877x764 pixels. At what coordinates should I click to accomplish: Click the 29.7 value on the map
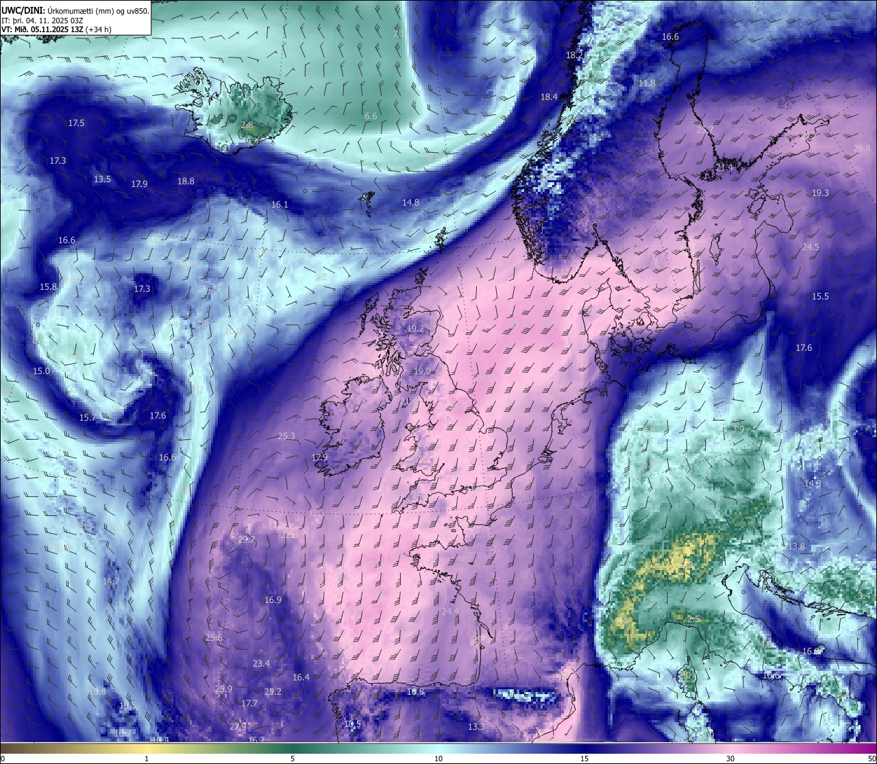247,540
